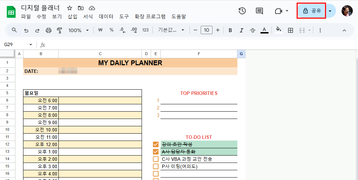Click the G29 name box field

16,45
